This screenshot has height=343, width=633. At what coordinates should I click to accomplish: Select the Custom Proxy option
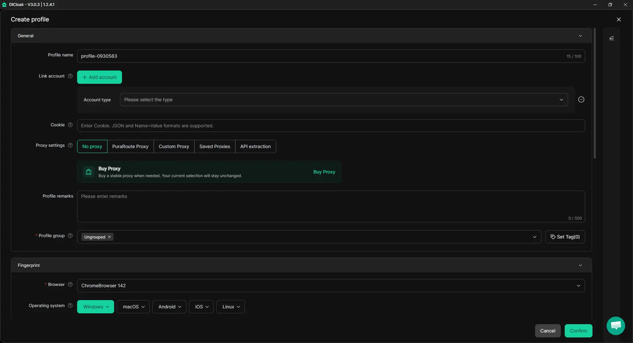[x=174, y=146]
